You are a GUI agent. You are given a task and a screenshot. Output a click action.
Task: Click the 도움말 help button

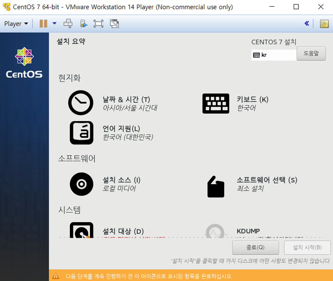click(311, 54)
